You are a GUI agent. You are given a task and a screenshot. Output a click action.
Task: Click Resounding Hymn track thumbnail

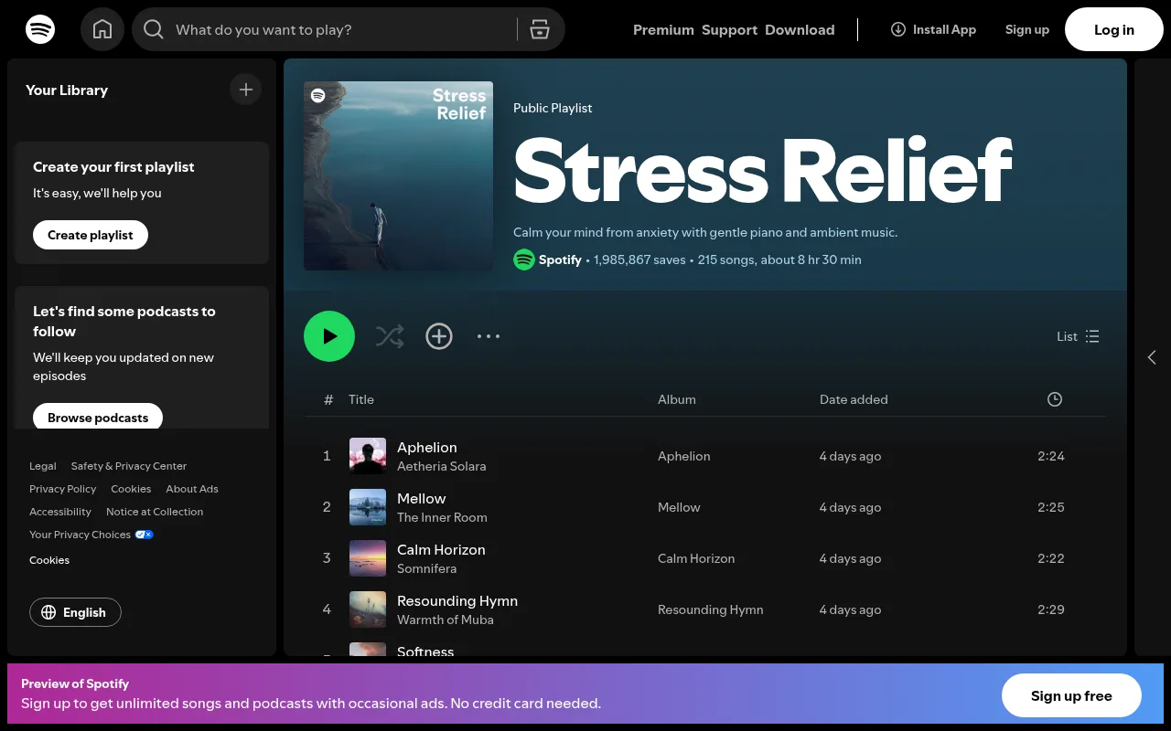point(368,609)
